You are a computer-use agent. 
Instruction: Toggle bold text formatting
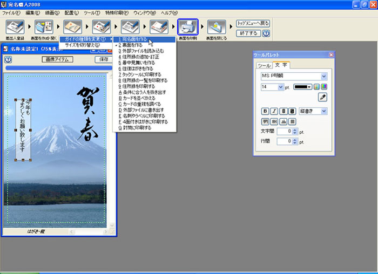coord(265,111)
